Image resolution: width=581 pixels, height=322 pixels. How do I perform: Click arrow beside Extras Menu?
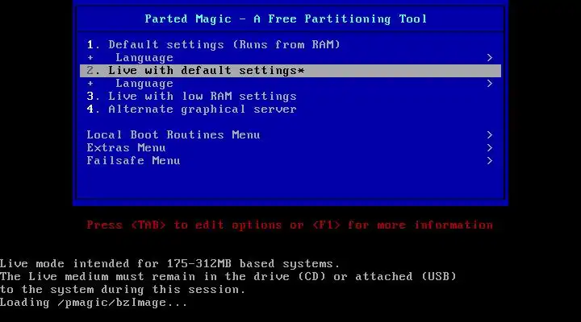[490, 148]
